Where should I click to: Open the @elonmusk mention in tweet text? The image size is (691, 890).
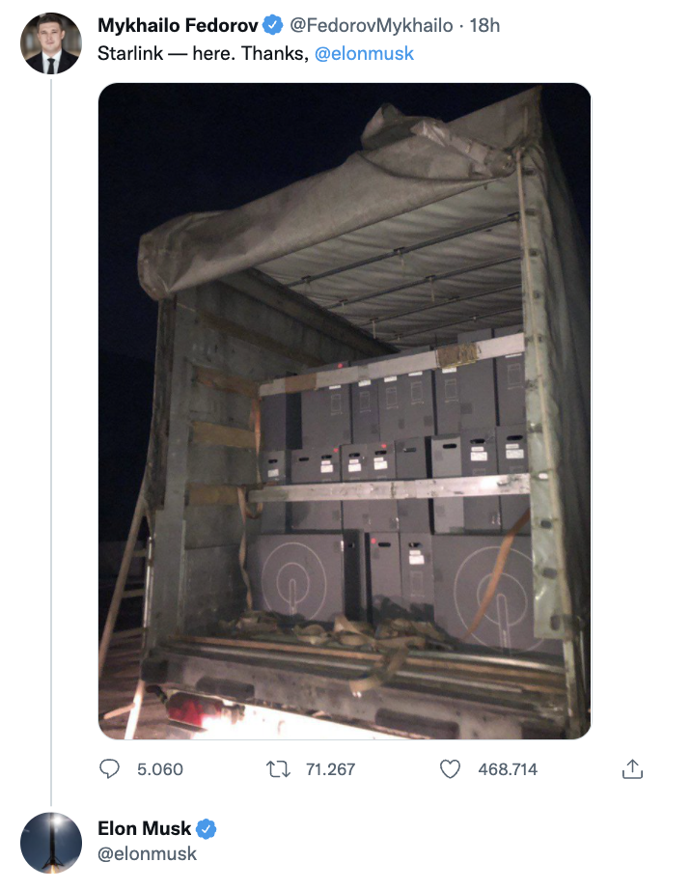pyautogui.click(x=364, y=54)
